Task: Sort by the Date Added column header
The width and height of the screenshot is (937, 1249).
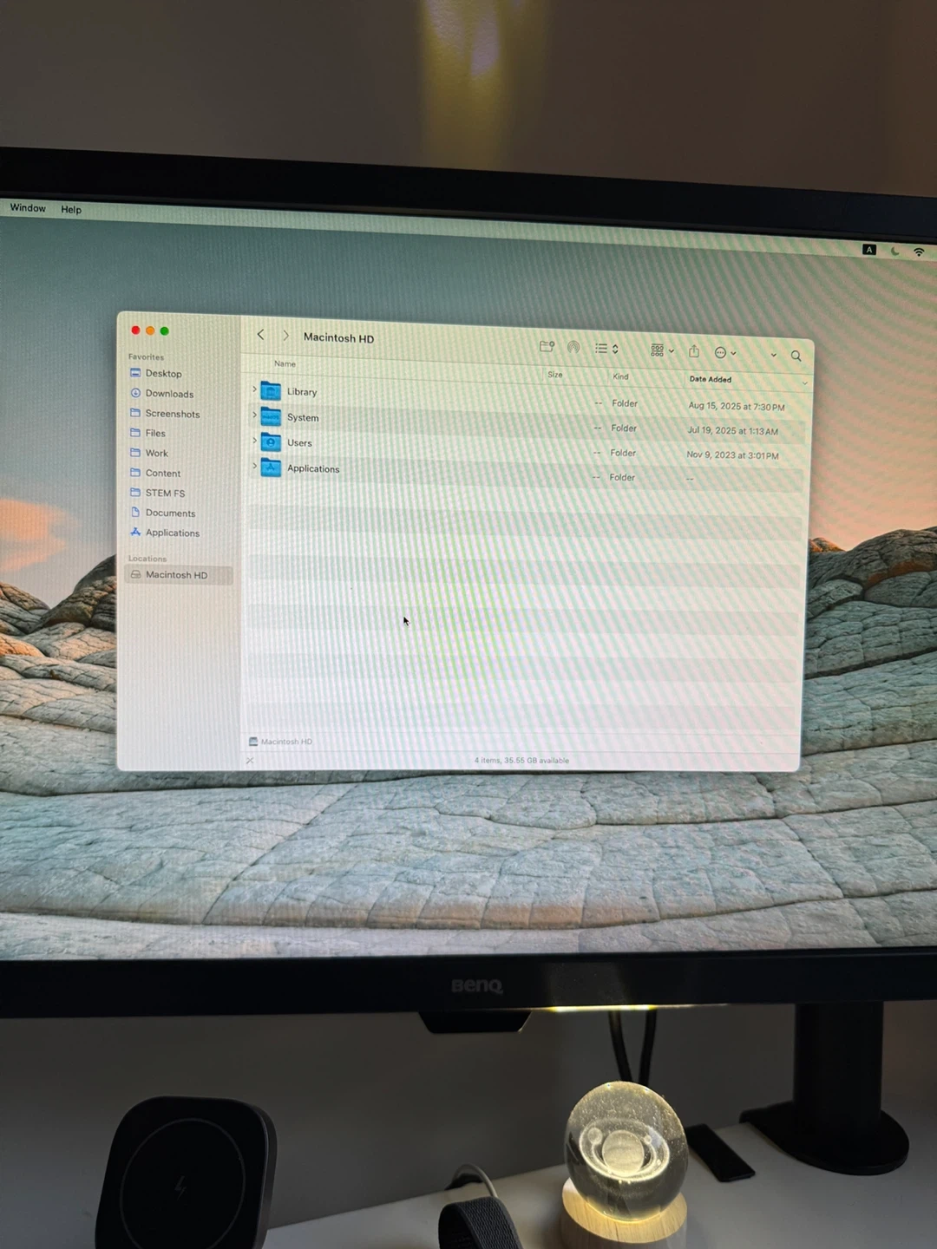Action: (x=711, y=379)
